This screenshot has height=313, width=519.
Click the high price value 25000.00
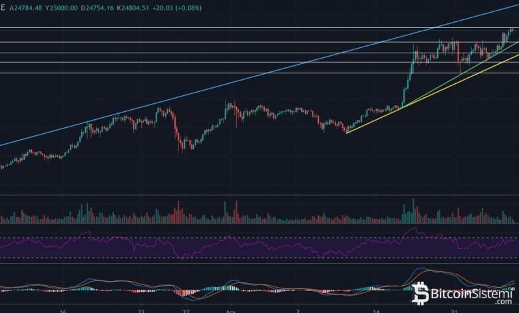[68, 8]
